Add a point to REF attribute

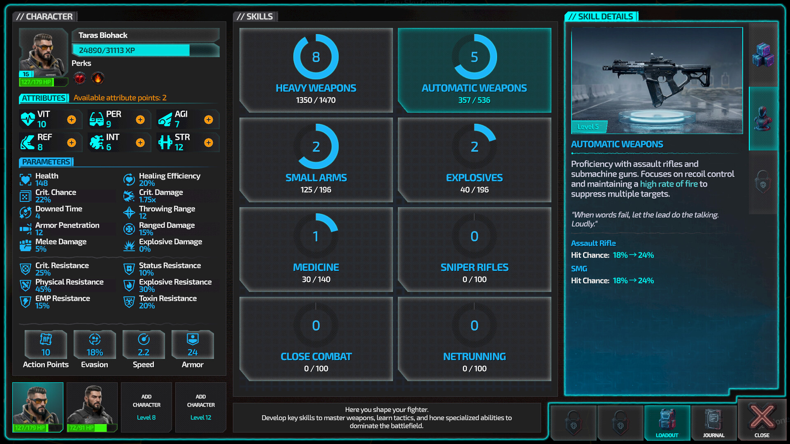pos(72,143)
